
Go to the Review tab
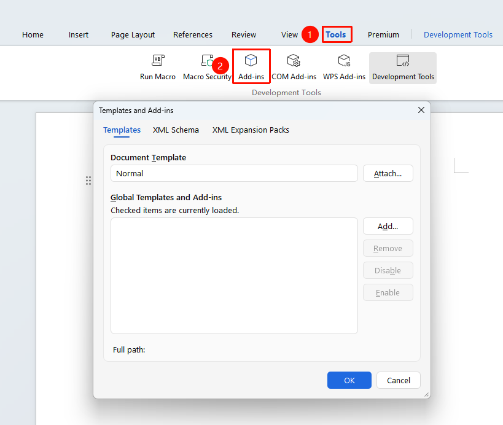coord(244,34)
